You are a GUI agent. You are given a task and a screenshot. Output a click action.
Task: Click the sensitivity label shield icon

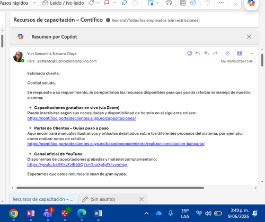point(108,20)
